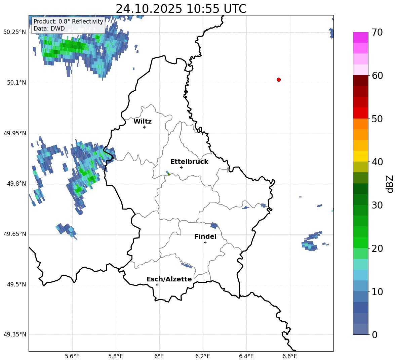
Task: Click the yellow colorbar segment at 40
Action: [x=361, y=156]
